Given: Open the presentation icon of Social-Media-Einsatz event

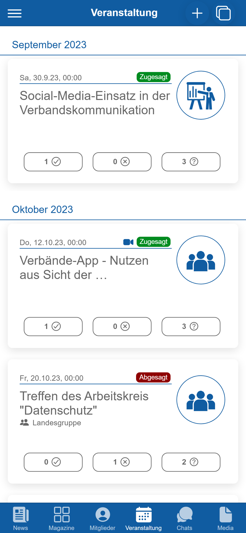Looking at the screenshot, I should tap(201, 95).
